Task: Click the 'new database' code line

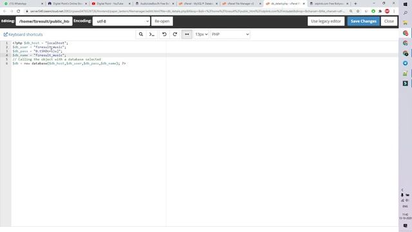Action: [69, 63]
